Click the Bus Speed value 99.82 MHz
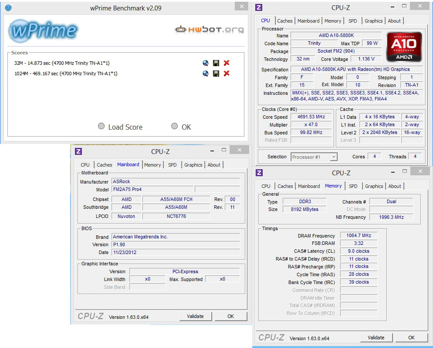This screenshot has width=433, height=348. [x=311, y=132]
